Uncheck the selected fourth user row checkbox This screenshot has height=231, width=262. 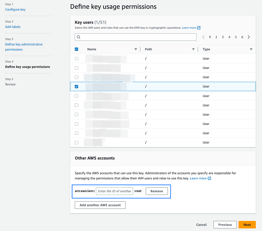76,87
